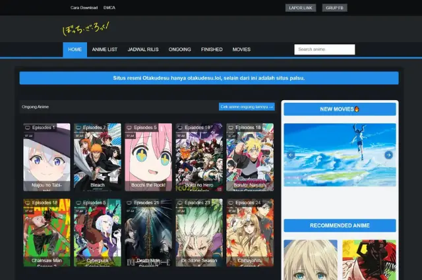Viewport: 422px width, 280px height.
Task: Open the Majou no Tabi-tabi anime card
Action: point(47,157)
